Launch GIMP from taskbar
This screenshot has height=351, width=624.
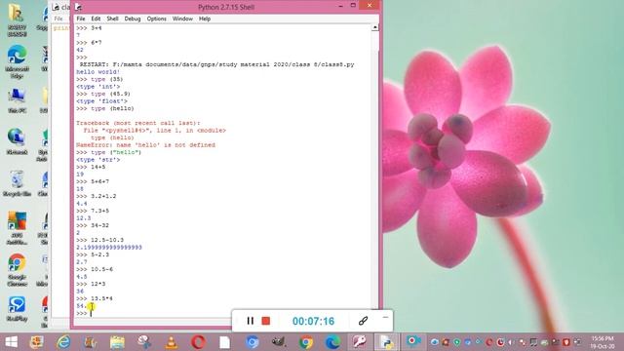(x=279, y=342)
